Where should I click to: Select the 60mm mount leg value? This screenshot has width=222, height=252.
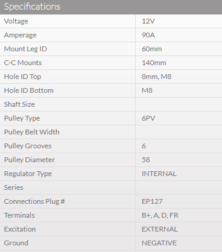coord(152,49)
